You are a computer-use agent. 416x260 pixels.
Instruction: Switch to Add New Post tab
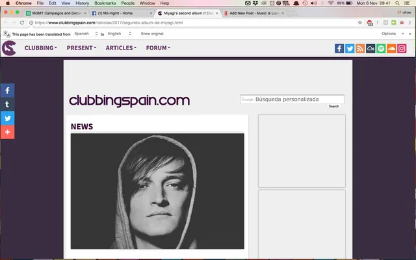(254, 13)
